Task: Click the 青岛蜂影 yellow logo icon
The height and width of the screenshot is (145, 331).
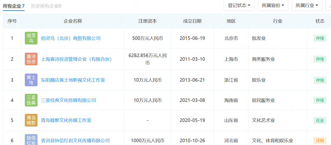Action: click(31, 121)
